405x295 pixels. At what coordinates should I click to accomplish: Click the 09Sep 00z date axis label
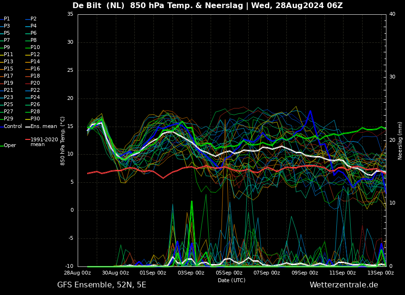point(305,273)
